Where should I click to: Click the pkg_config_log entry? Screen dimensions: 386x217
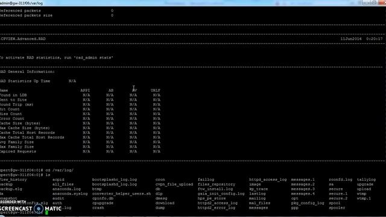coord(308,203)
